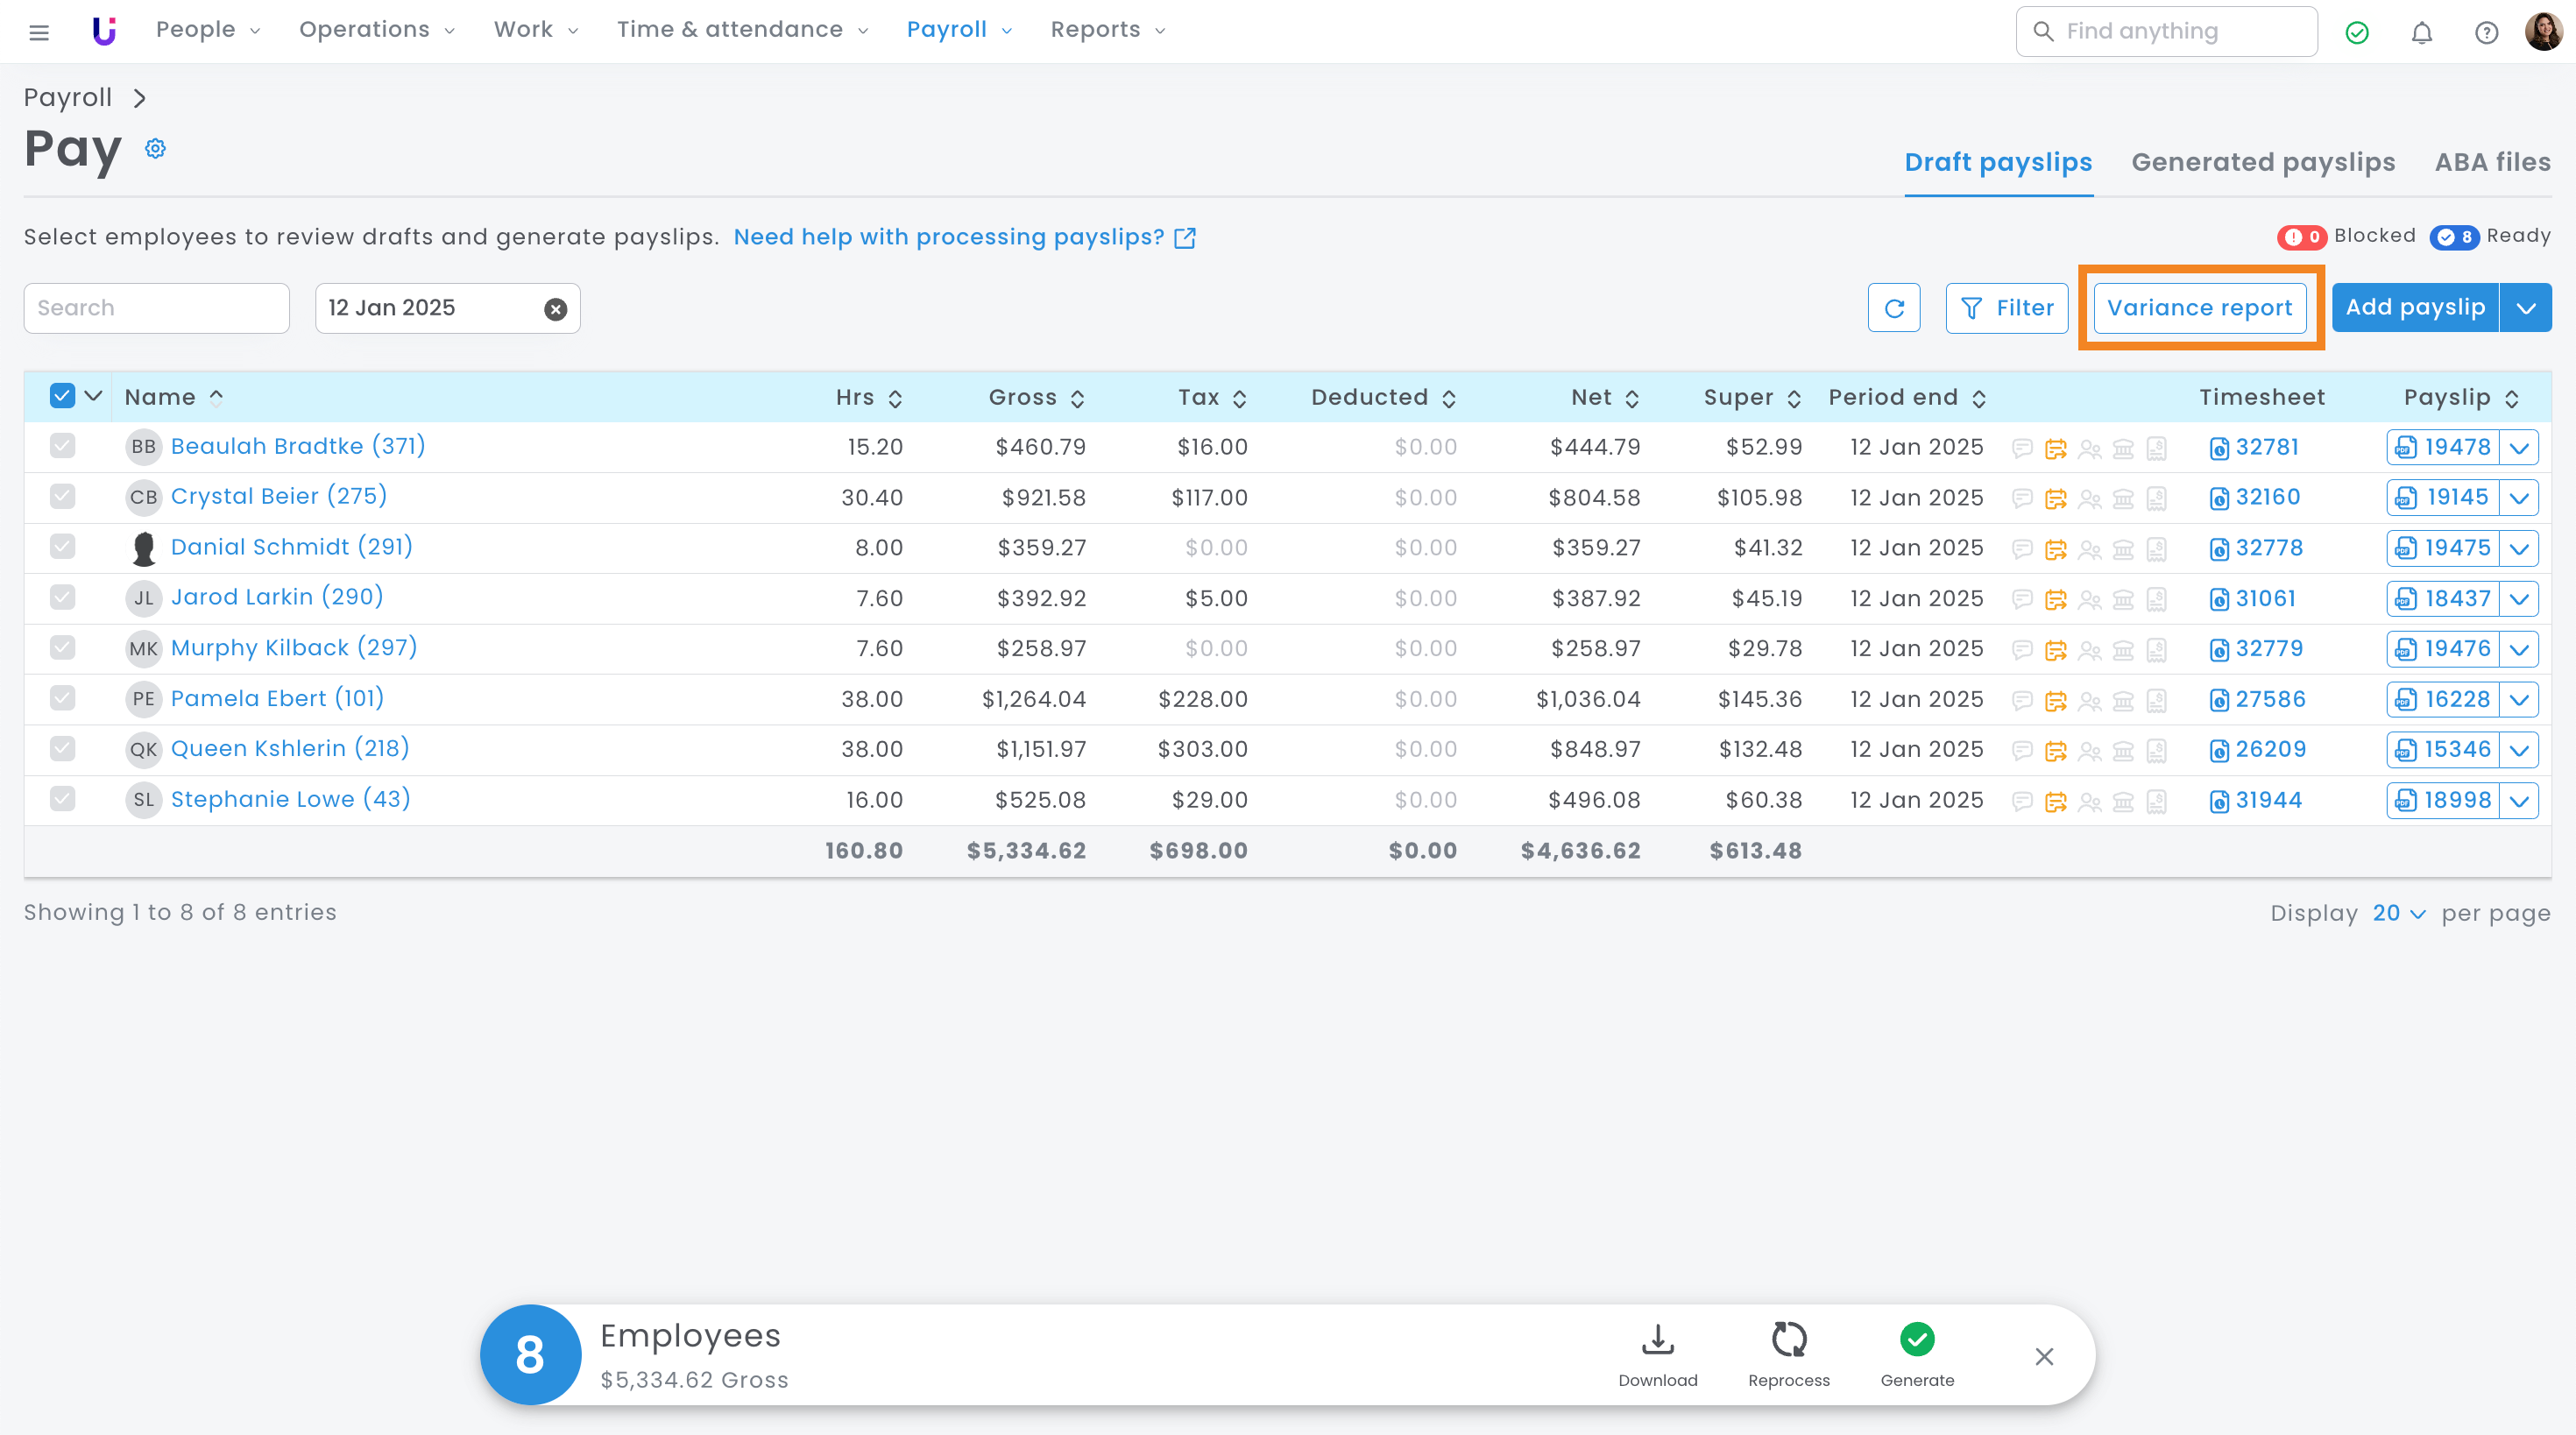
Task: Click the refresh payslips icon button
Action: (x=1893, y=308)
